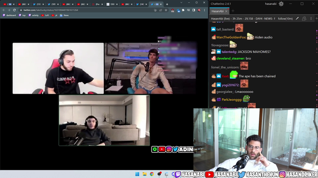Switch to the Twitter (34) tab
The image size is (318, 178).
[141, 4]
